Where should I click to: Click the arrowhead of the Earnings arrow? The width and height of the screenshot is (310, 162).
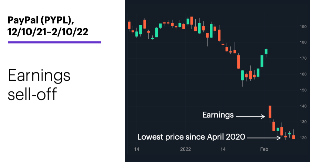tap(263, 117)
